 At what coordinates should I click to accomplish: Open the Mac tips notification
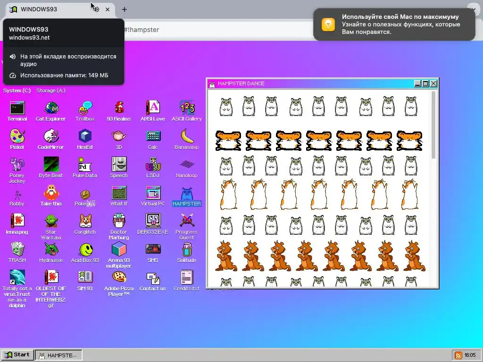[x=394, y=25]
